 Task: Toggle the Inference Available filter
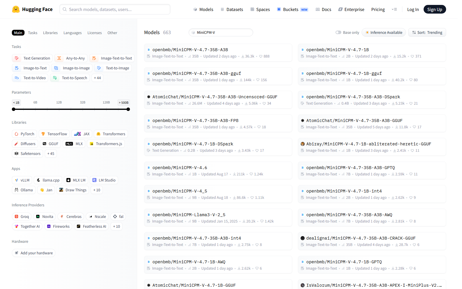click(384, 32)
